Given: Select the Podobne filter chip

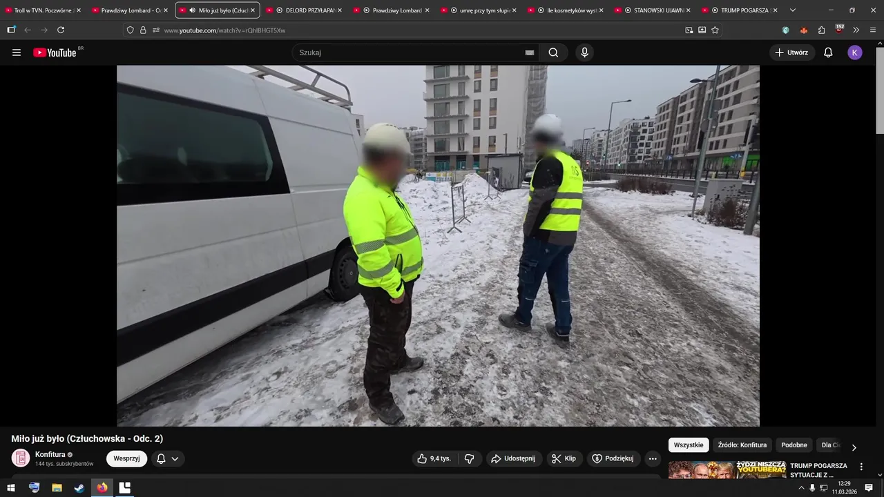Looking at the screenshot, I should click(794, 445).
